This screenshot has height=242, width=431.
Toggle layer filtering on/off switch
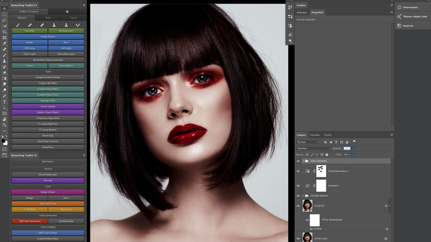pyautogui.click(x=354, y=142)
